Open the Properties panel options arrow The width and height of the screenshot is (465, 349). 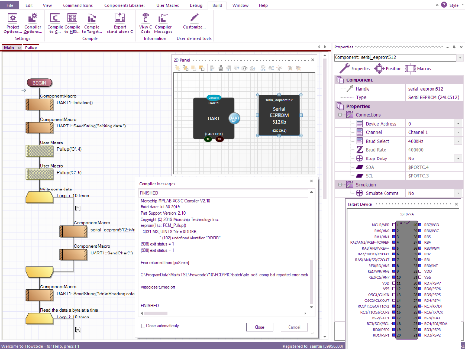[447, 47]
